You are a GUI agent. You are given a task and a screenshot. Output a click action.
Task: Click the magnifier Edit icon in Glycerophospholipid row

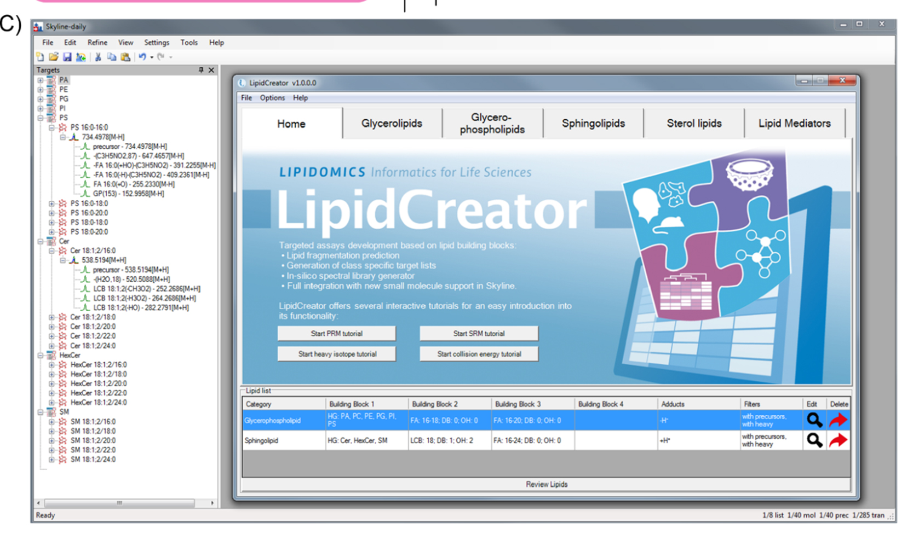coord(814,420)
